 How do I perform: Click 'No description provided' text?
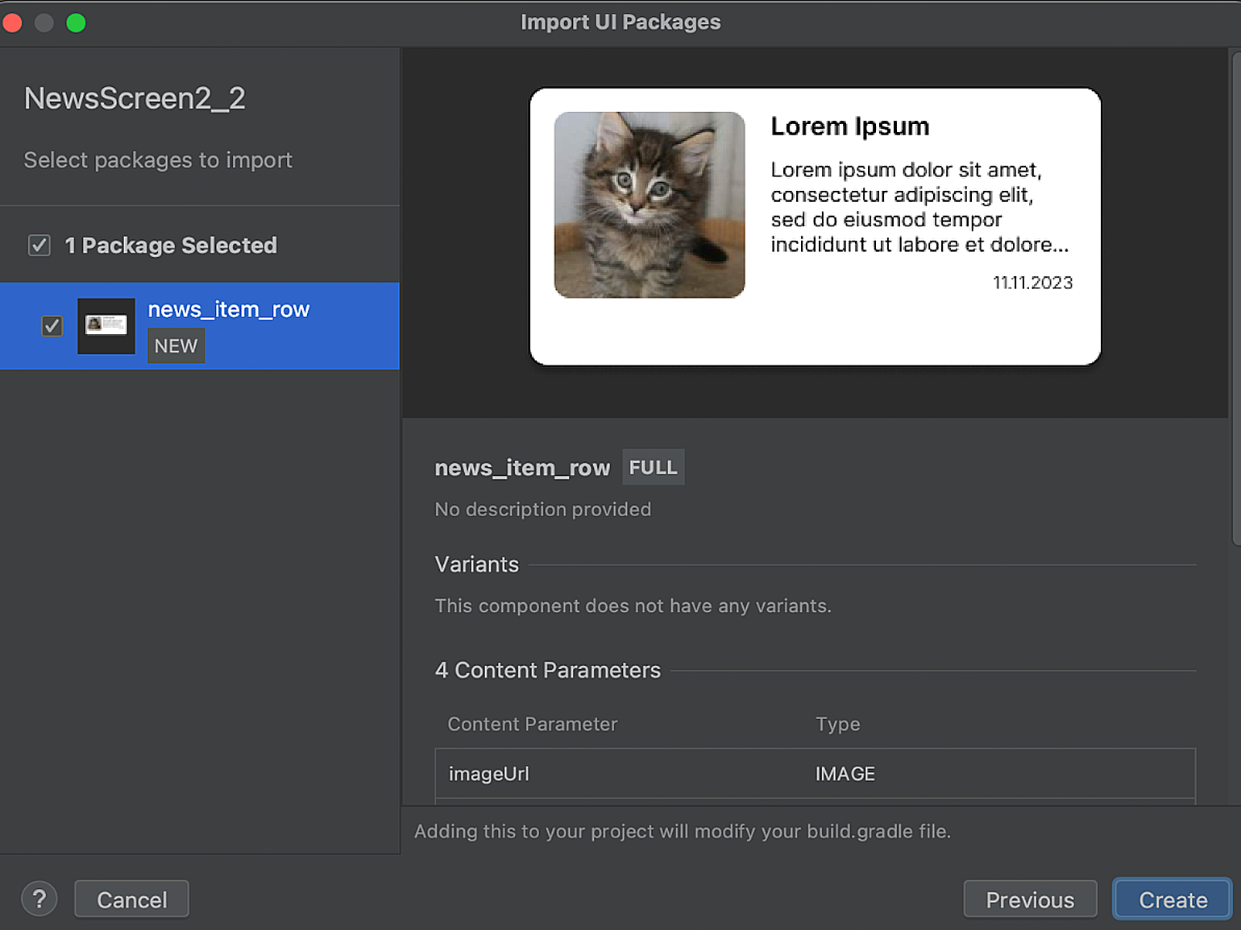pos(543,509)
